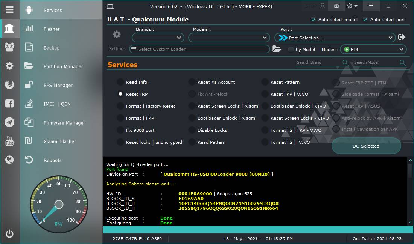The width and height of the screenshot is (414, 244).
Task: Browse for loader with folder icon
Action: [x=277, y=49]
